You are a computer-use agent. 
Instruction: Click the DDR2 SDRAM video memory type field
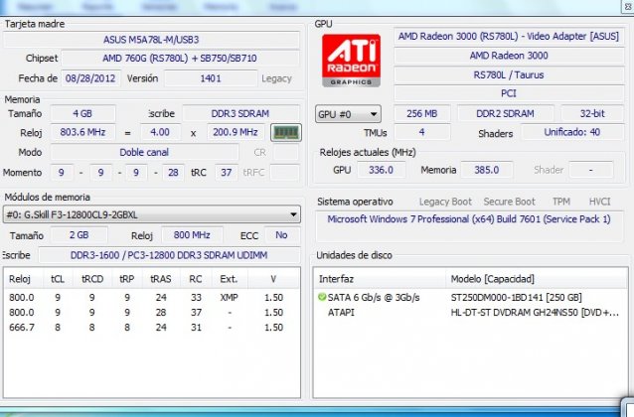click(x=505, y=113)
